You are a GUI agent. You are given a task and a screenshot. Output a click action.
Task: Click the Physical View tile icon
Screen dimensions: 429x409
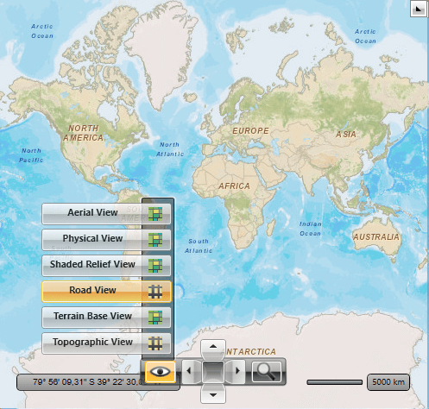pos(155,240)
